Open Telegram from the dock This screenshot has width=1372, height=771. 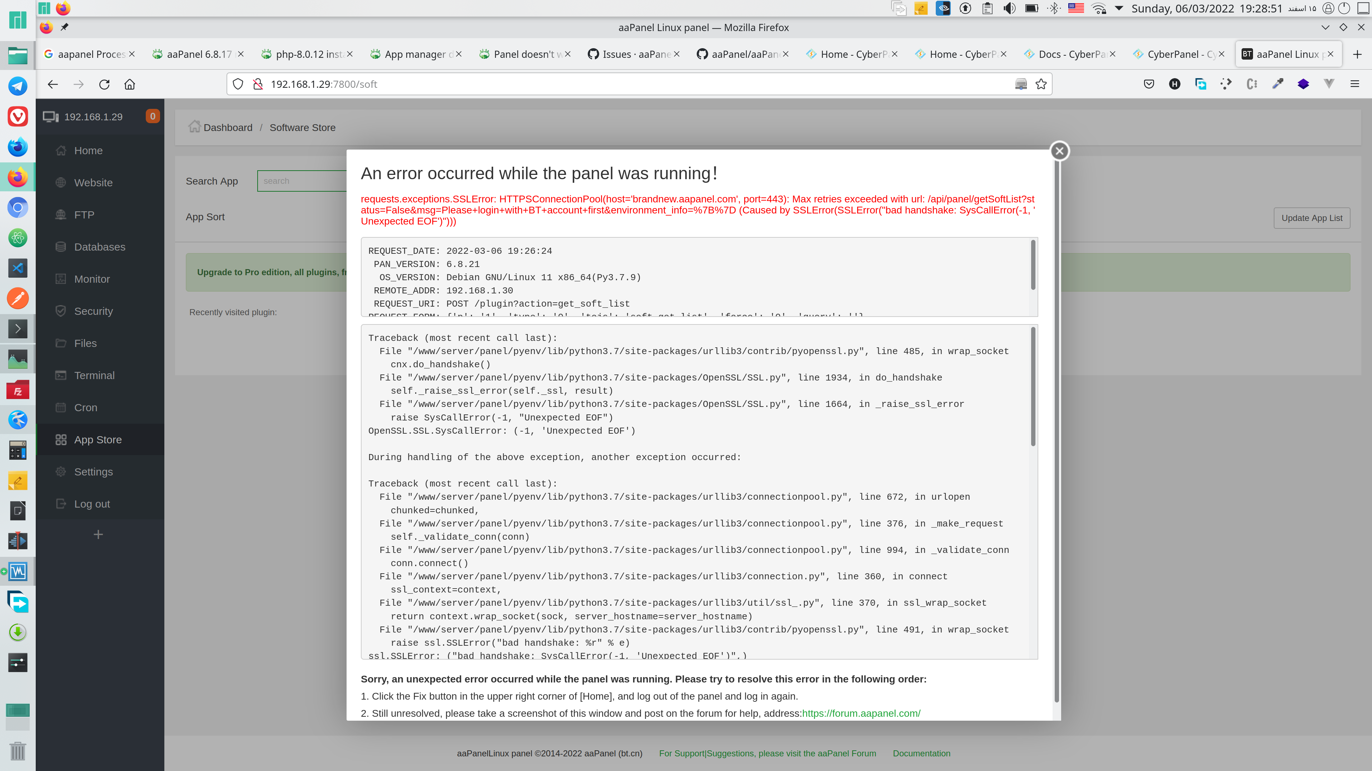(18, 86)
